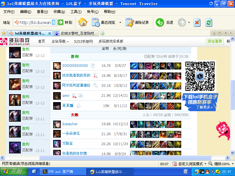
Task: Click the duowan.com 多玩游戏 logo
Action: [15, 41]
